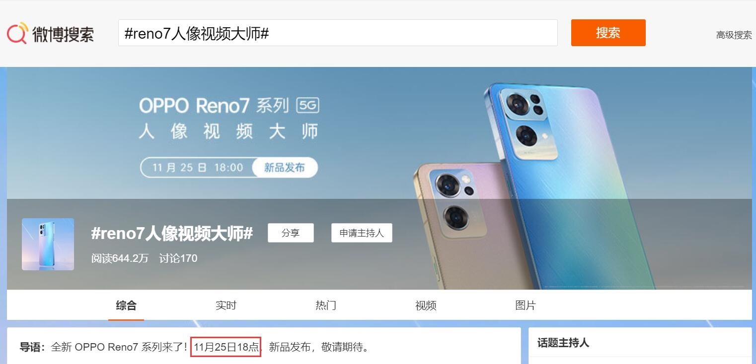Click the #reno7人像视频大师# topic title
This screenshot has width=756, height=364.
click(172, 233)
